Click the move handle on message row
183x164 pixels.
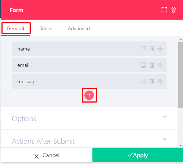click(x=160, y=81)
